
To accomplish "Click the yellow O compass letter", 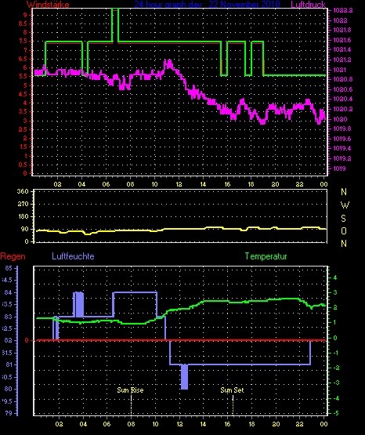I will pos(344,230).
